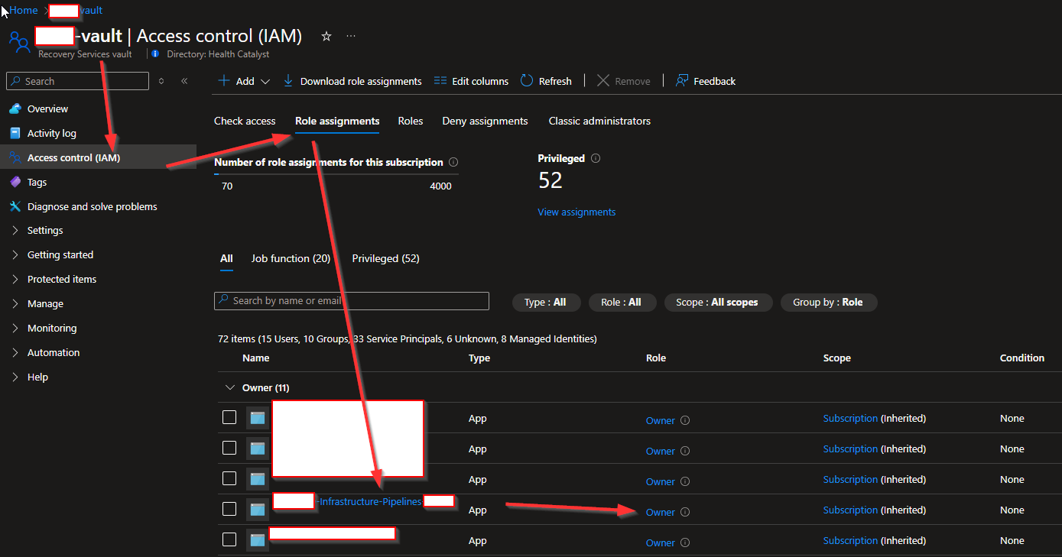The image size is (1062, 557).
Task: Click info icon beside the second Owner role
Action: [x=685, y=451]
